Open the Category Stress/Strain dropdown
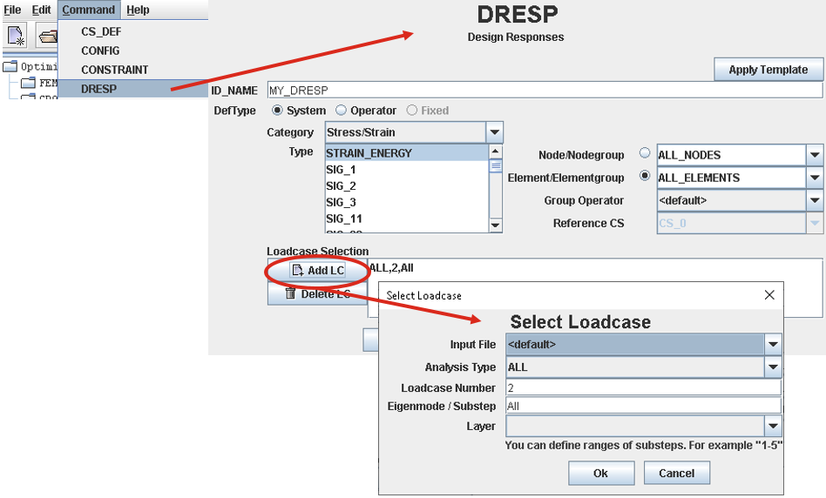The width and height of the screenshot is (826, 498). click(x=414, y=132)
